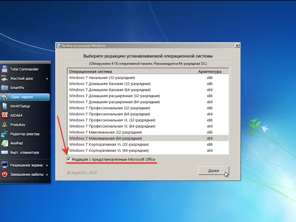Select Windows 7 Профессиональная (64-разрядная)
296x222 pixels.
[x=148, y=114]
